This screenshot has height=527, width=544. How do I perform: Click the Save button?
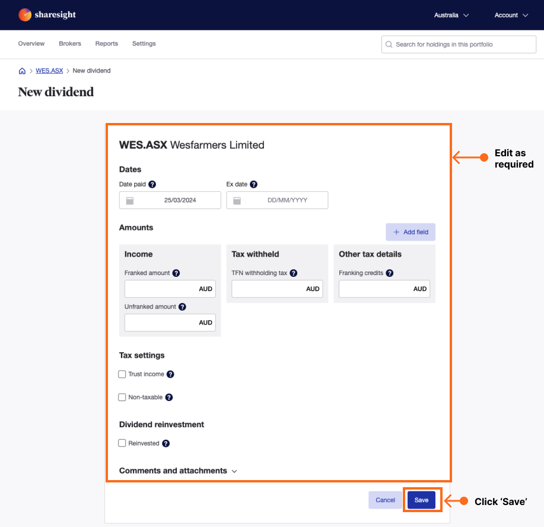pos(422,500)
